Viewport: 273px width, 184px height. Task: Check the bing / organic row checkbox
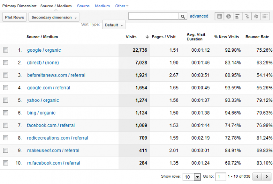coord(6,113)
